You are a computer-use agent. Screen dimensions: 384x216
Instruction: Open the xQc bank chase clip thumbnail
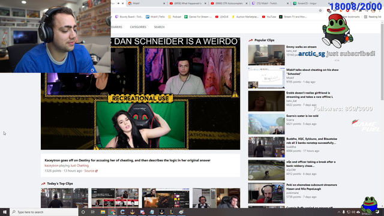pyautogui.click(x=266, y=170)
